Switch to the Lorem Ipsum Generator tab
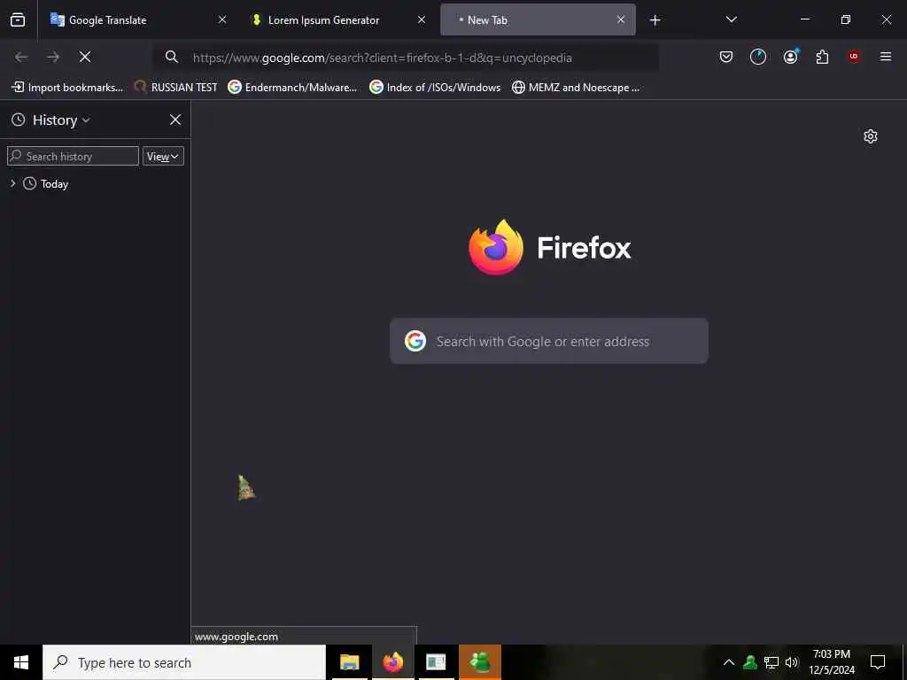The width and height of the screenshot is (907, 680). (x=337, y=19)
